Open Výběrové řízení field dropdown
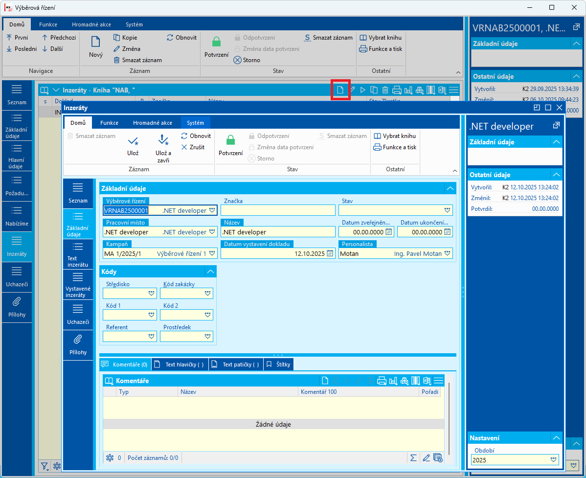The image size is (586, 478). click(x=212, y=210)
